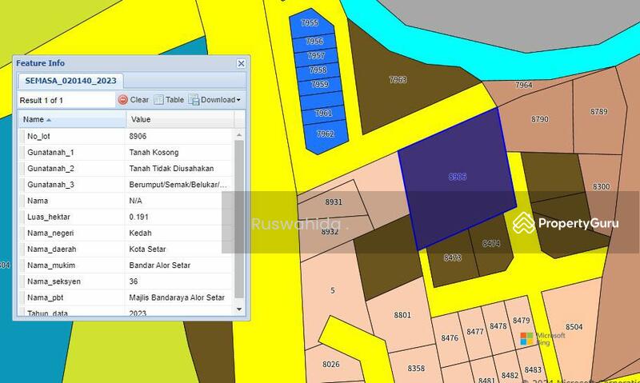The height and width of the screenshot is (383, 640).
Task: Click lot 8931 parcel
Action: (333, 202)
